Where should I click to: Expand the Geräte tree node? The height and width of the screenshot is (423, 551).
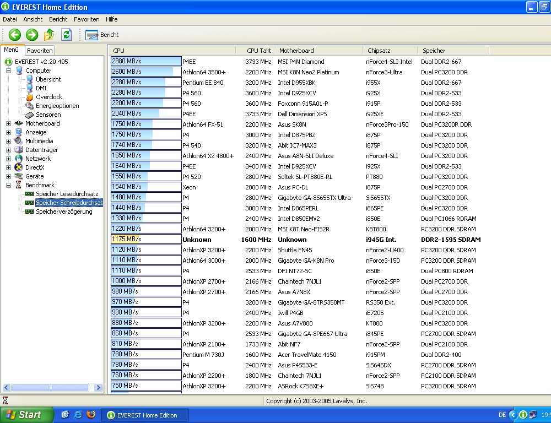[x=8, y=176]
